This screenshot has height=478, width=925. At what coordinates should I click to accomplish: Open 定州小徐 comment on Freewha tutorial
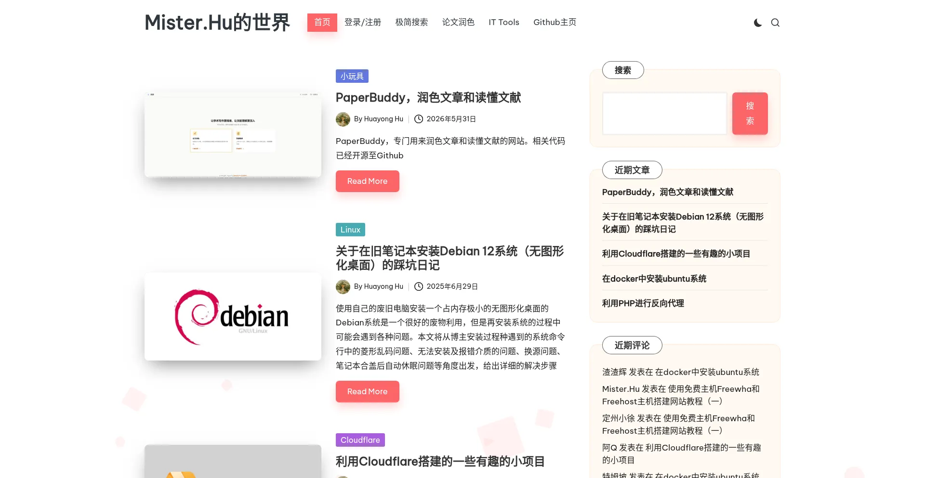click(679, 425)
